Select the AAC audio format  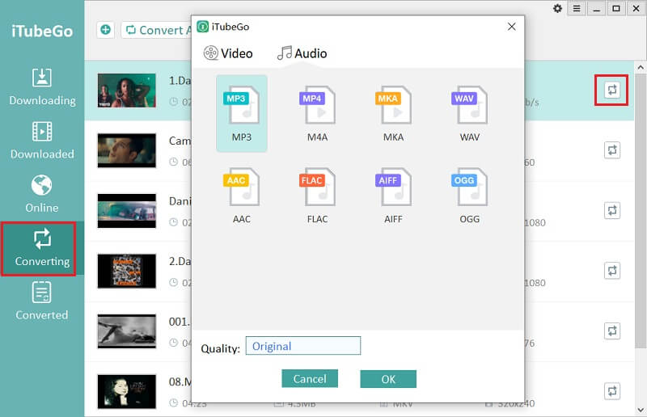[242, 196]
